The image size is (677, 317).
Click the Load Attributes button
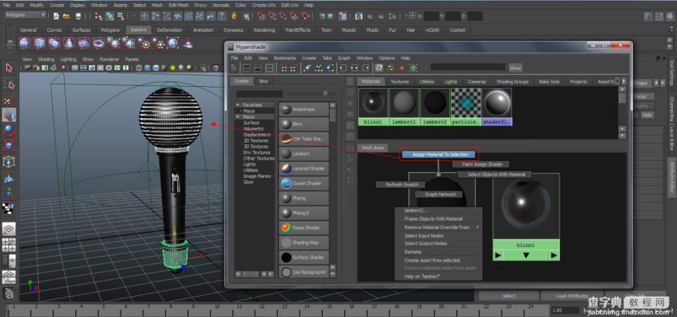(572, 296)
